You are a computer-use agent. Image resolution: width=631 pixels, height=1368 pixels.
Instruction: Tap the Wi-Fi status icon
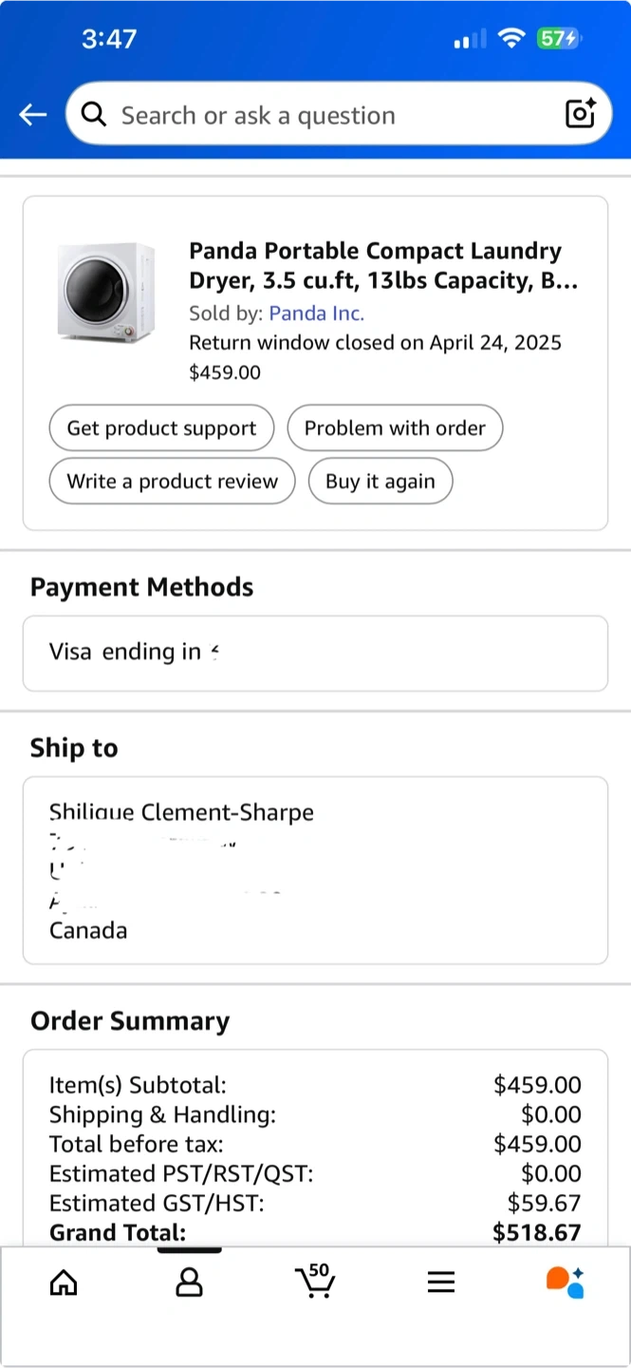(511, 39)
